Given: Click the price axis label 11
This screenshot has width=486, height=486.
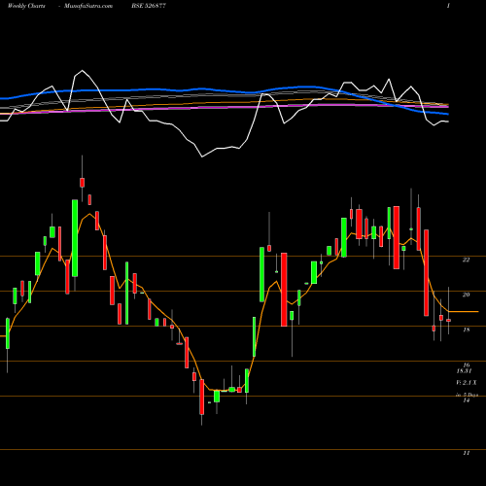Looking at the screenshot, I should pyautogui.click(x=466, y=453).
